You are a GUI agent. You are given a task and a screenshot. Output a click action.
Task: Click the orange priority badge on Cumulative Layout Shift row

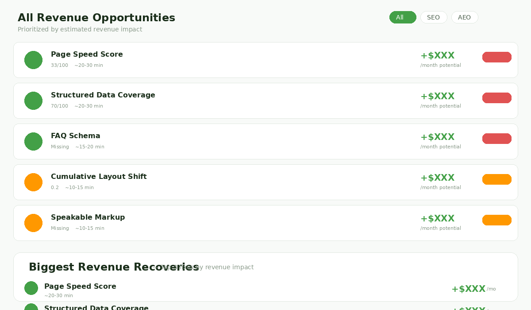pos(496,179)
